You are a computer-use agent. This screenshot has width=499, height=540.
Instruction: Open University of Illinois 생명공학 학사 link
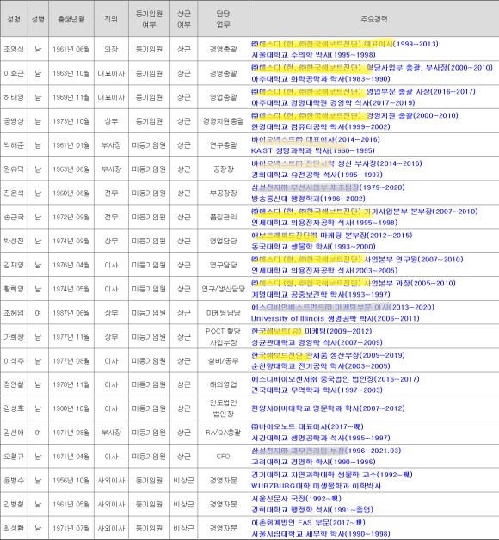coord(335,318)
